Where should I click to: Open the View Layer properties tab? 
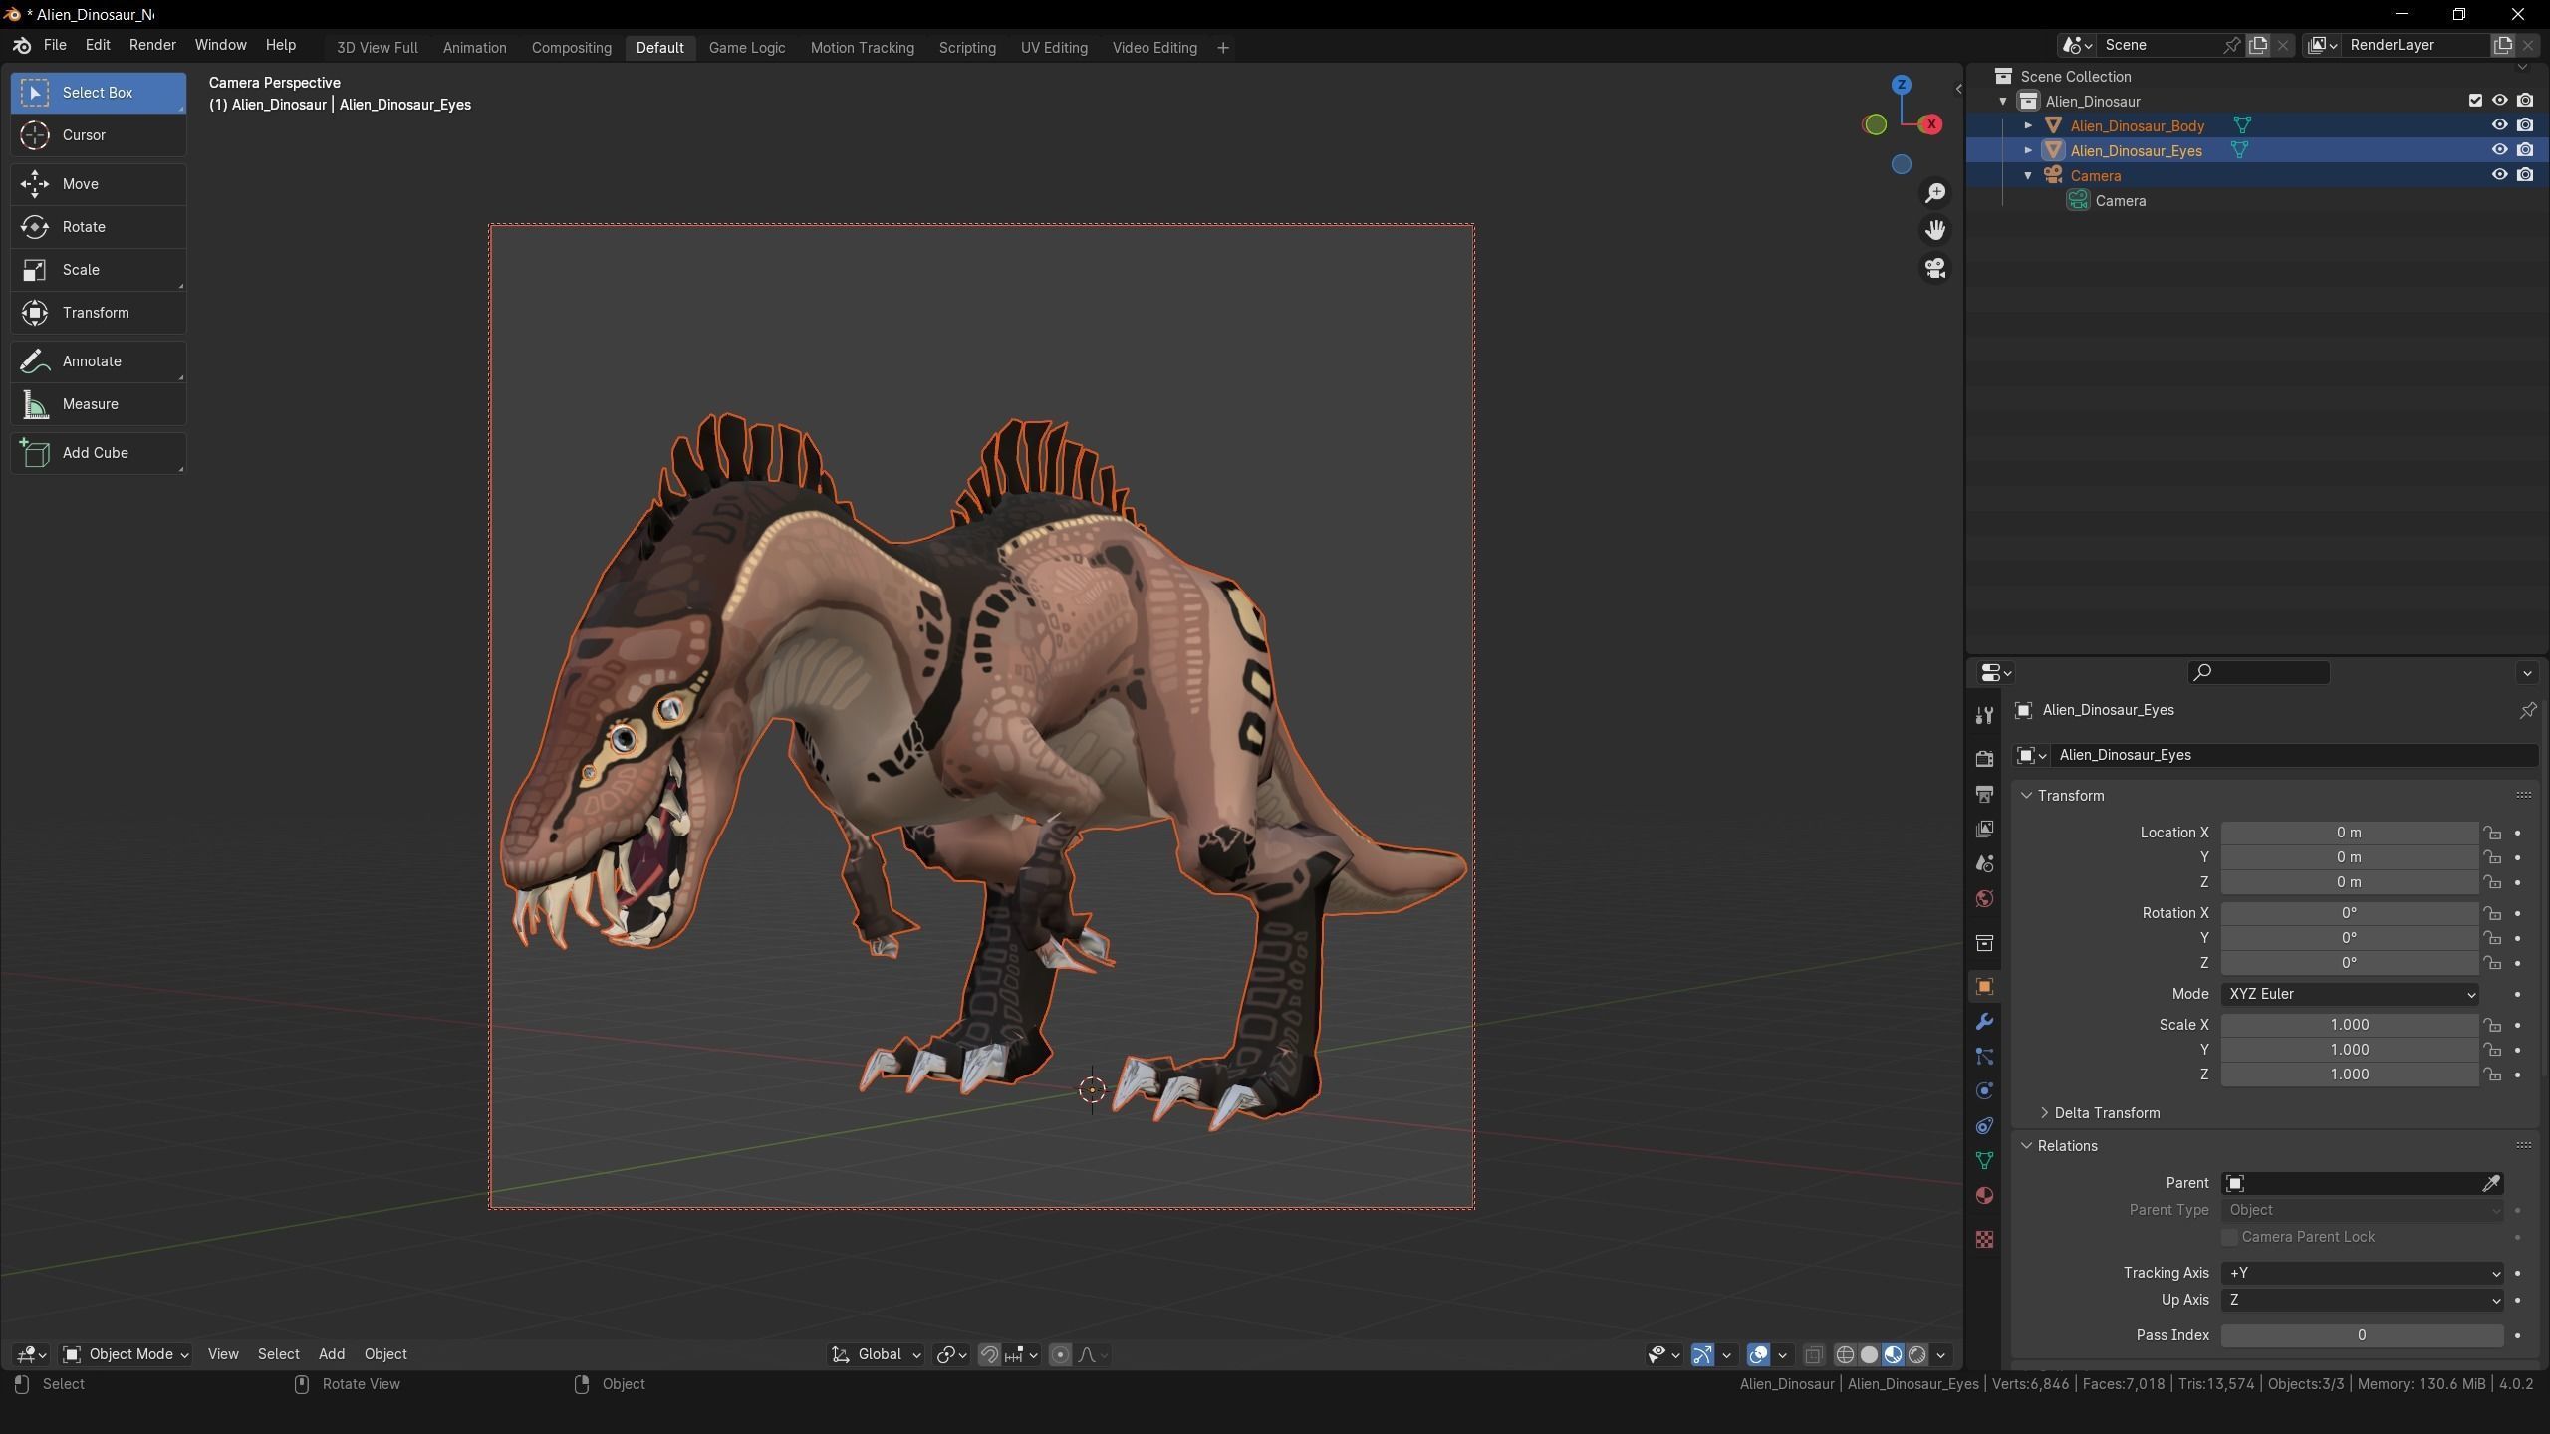1984,829
